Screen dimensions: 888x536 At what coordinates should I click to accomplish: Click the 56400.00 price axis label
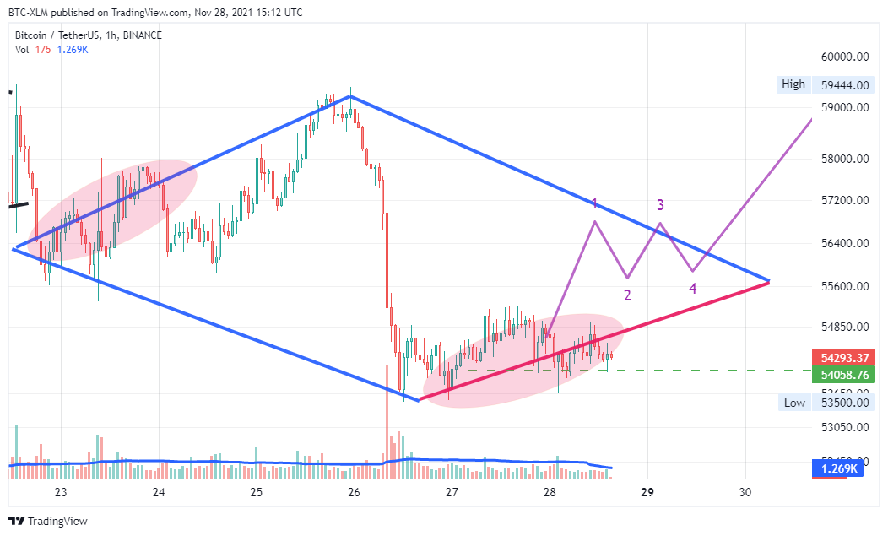845,243
